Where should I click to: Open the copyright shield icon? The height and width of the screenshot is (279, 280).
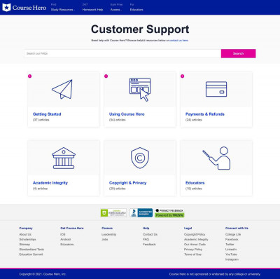point(140,158)
